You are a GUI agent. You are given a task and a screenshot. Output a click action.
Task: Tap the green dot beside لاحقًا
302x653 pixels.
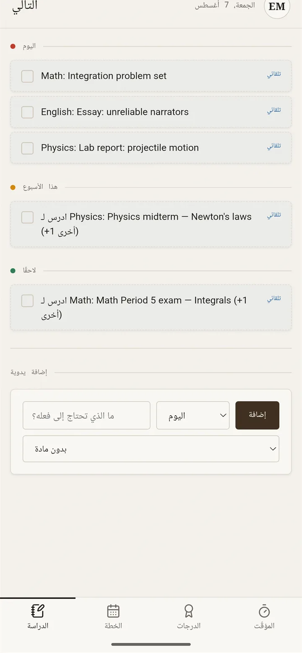coord(13,271)
